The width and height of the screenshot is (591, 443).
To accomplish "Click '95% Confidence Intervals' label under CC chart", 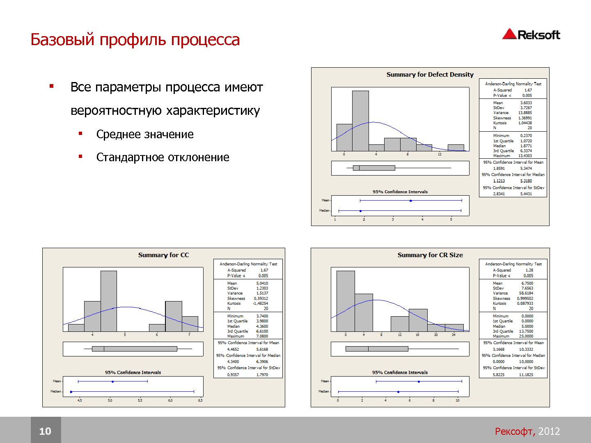I will pos(133,372).
